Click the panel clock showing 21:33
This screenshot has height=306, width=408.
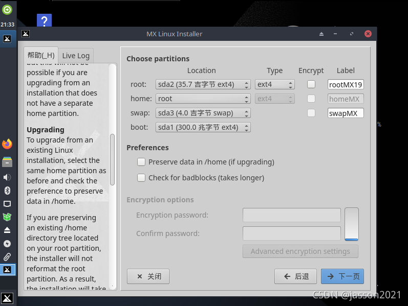[x=7, y=25]
